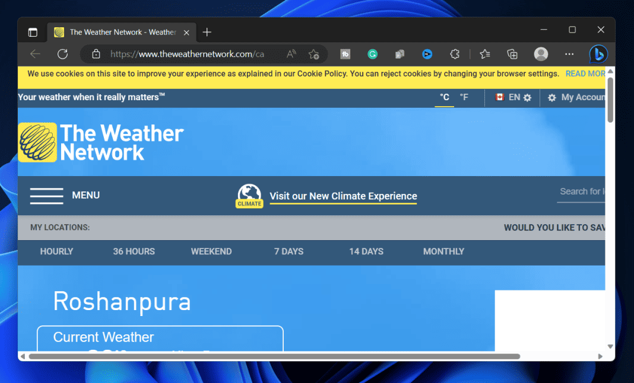The height and width of the screenshot is (383, 634).
Task: Switch to the HOURLY forecast tab
Action: 56,251
